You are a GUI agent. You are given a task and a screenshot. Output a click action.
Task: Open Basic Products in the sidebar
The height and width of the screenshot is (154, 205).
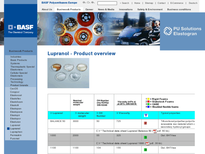click(x=19, y=60)
